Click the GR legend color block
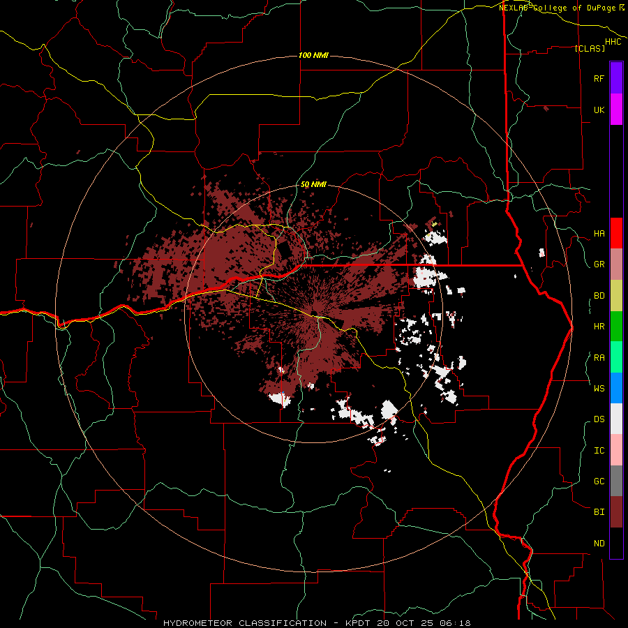Viewport: 628px width, 628px height. click(616, 264)
